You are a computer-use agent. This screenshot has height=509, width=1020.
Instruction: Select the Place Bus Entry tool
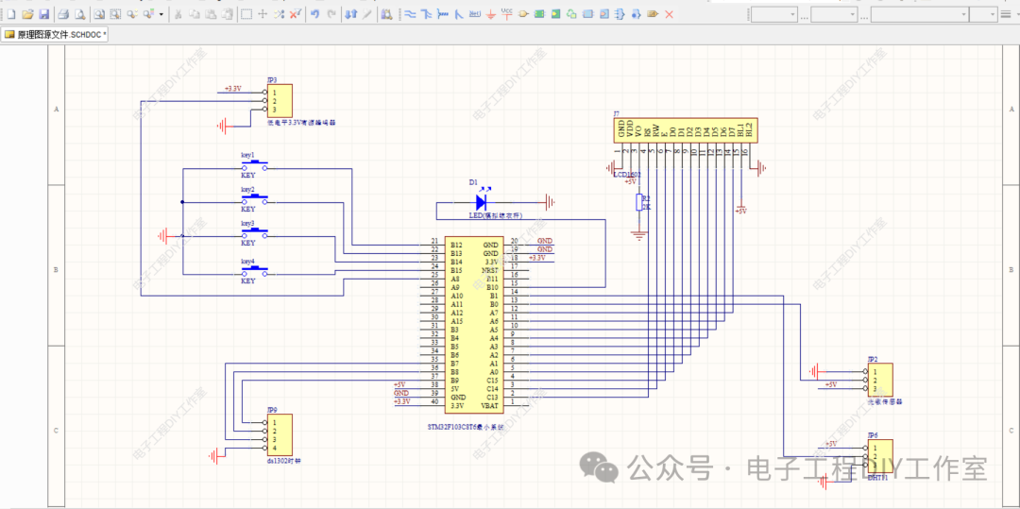[459, 13]
